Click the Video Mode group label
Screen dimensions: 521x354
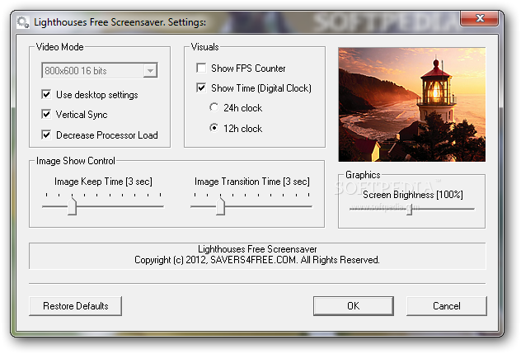coord(60,47)
